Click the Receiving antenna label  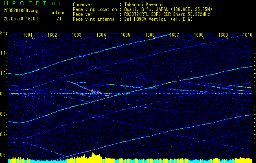(x=94, y=19)
